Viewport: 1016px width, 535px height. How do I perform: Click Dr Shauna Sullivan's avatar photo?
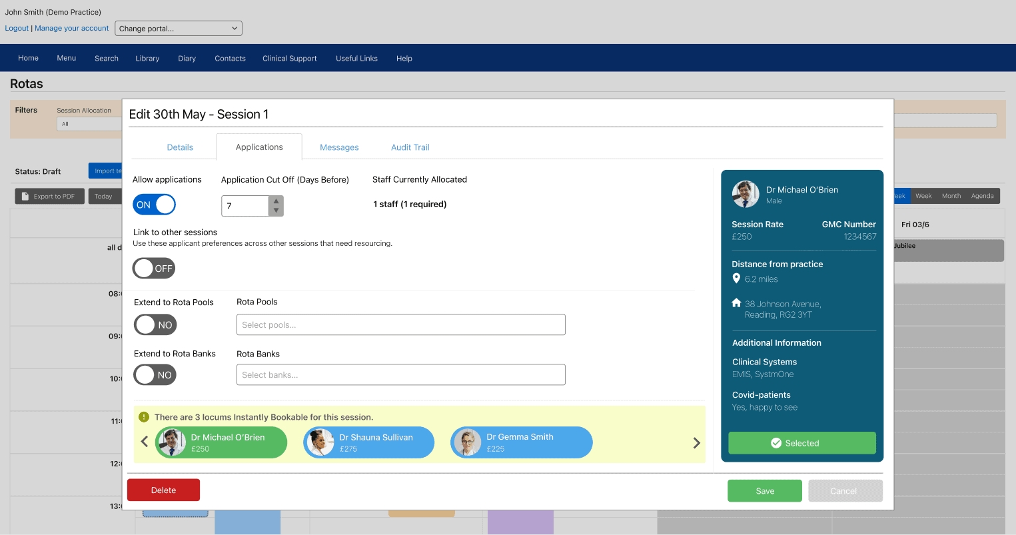[x=320, y=442]
